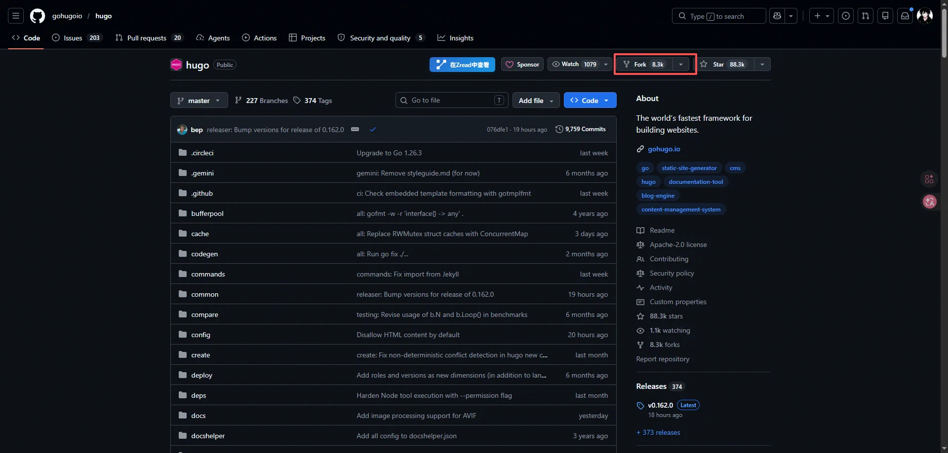Open the commands folder
948x453 pixels.
coord(208,274)
